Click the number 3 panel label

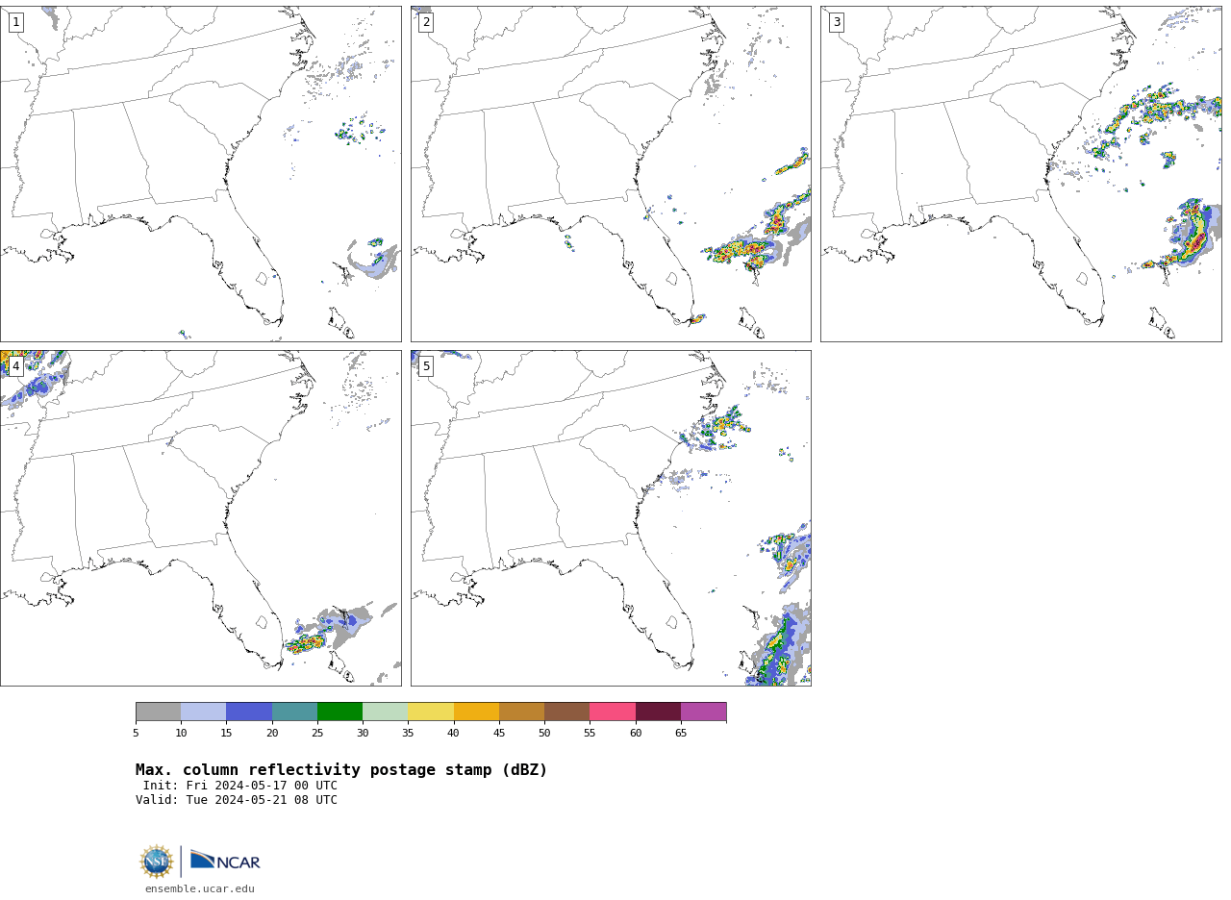[x=837, y=22]
